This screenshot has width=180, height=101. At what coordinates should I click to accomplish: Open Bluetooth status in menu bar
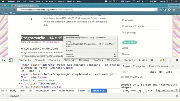coord(143,1)
